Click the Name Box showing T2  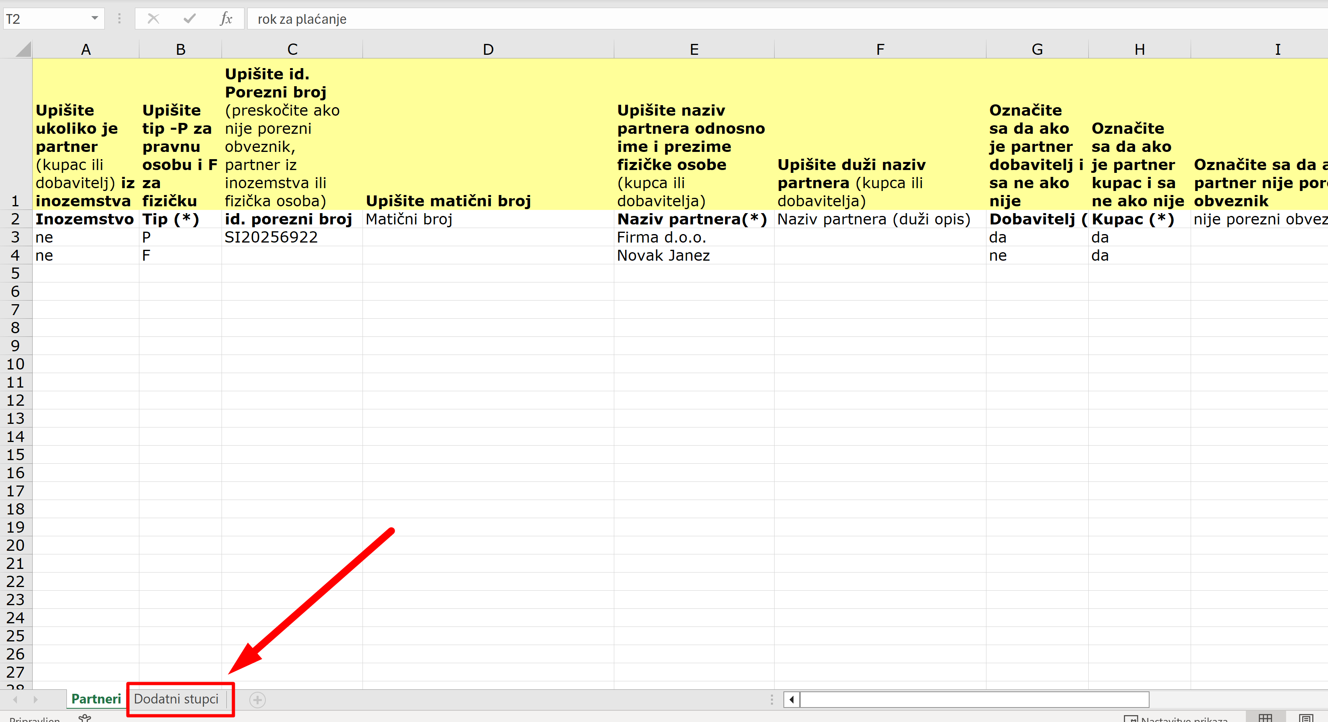tap(46, 19)
